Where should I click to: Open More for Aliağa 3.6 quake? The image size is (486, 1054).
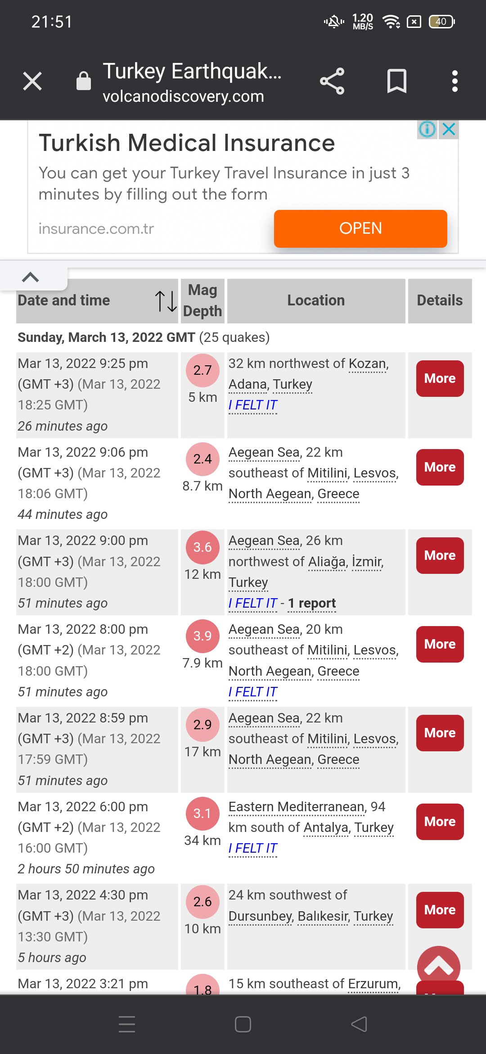point(440,555)
